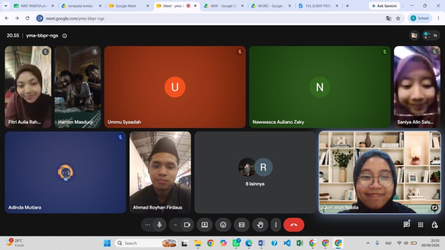
Task: Open meeting details info icon beside yma-bbpr-ngs
Action: (65, 36)
